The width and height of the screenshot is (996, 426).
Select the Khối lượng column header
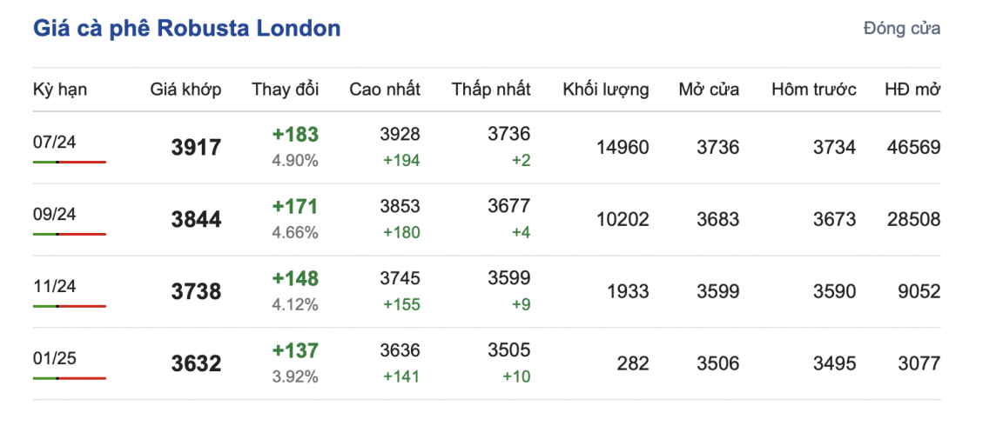[x=605, y=90]
